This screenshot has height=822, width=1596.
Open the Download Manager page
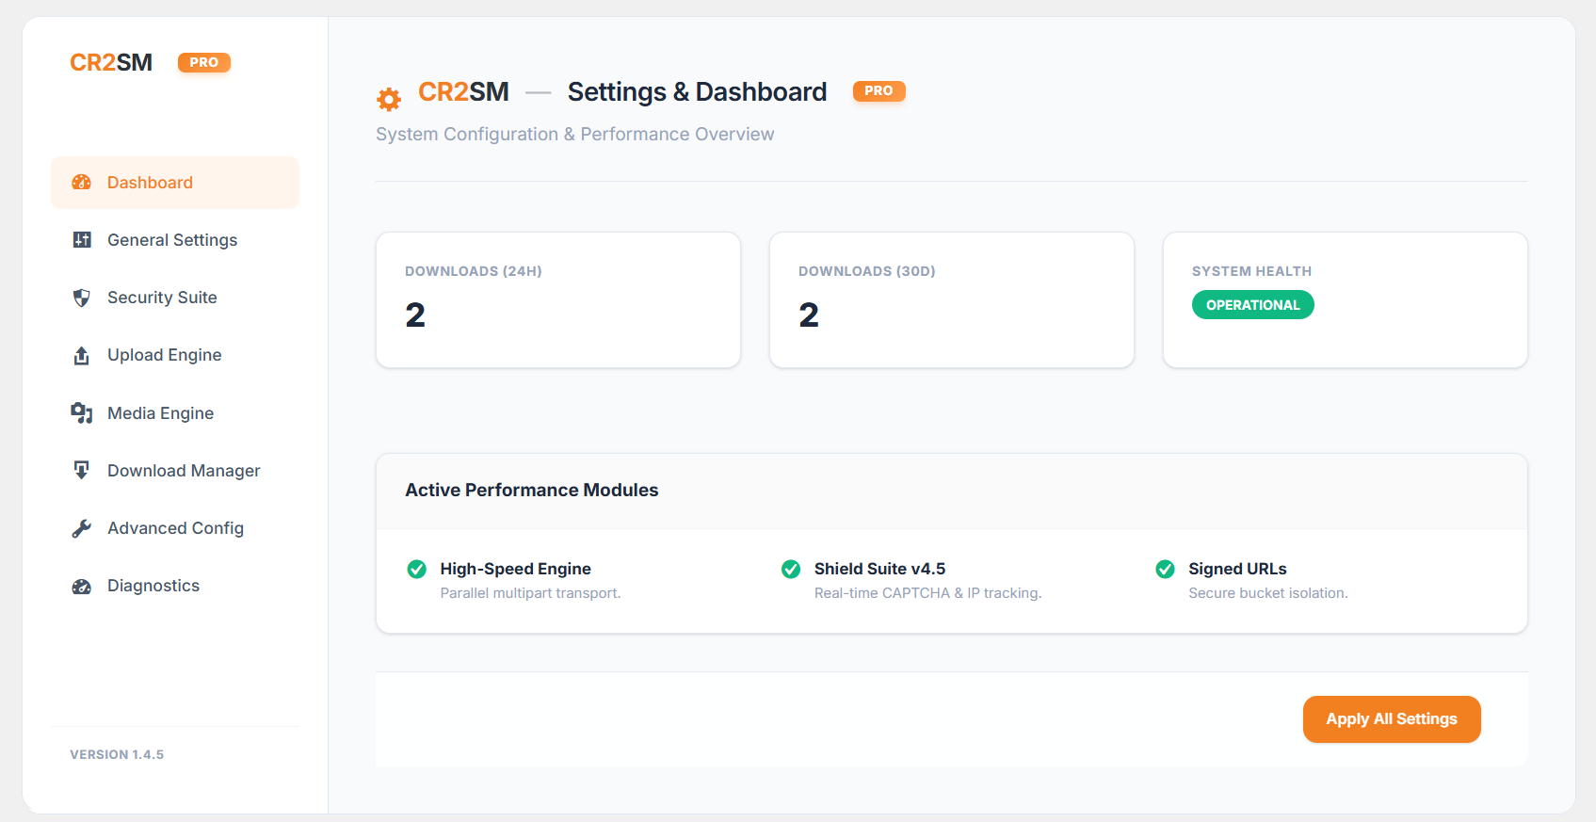175,471
